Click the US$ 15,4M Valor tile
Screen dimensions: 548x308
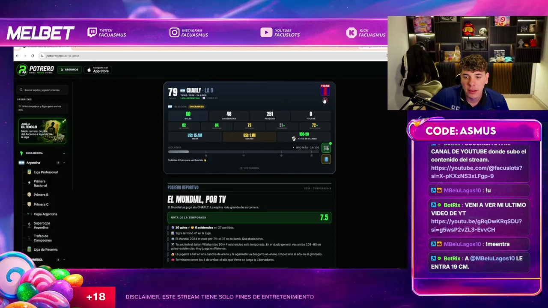[x=195, y=136]
